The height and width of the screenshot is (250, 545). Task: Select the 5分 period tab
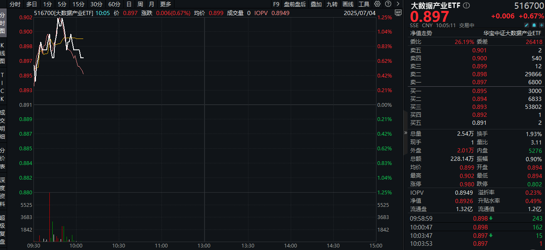[62, 4]
